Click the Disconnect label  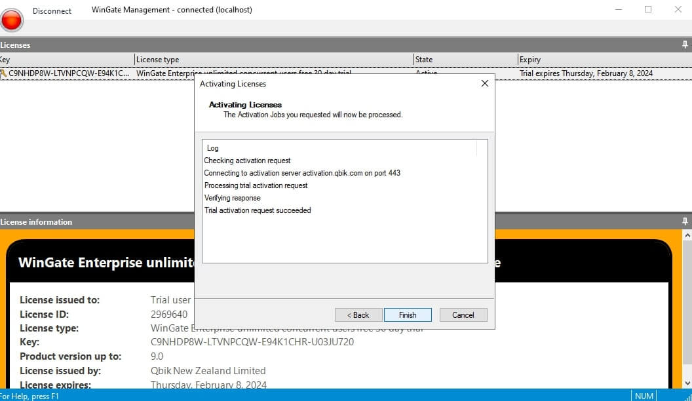[52, 11]
